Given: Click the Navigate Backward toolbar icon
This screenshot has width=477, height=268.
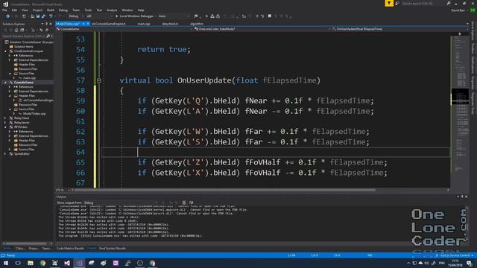Looking at the screenshot, I should (8, 16).
